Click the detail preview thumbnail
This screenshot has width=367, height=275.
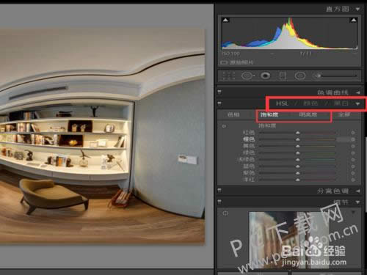tap(289, 240)
